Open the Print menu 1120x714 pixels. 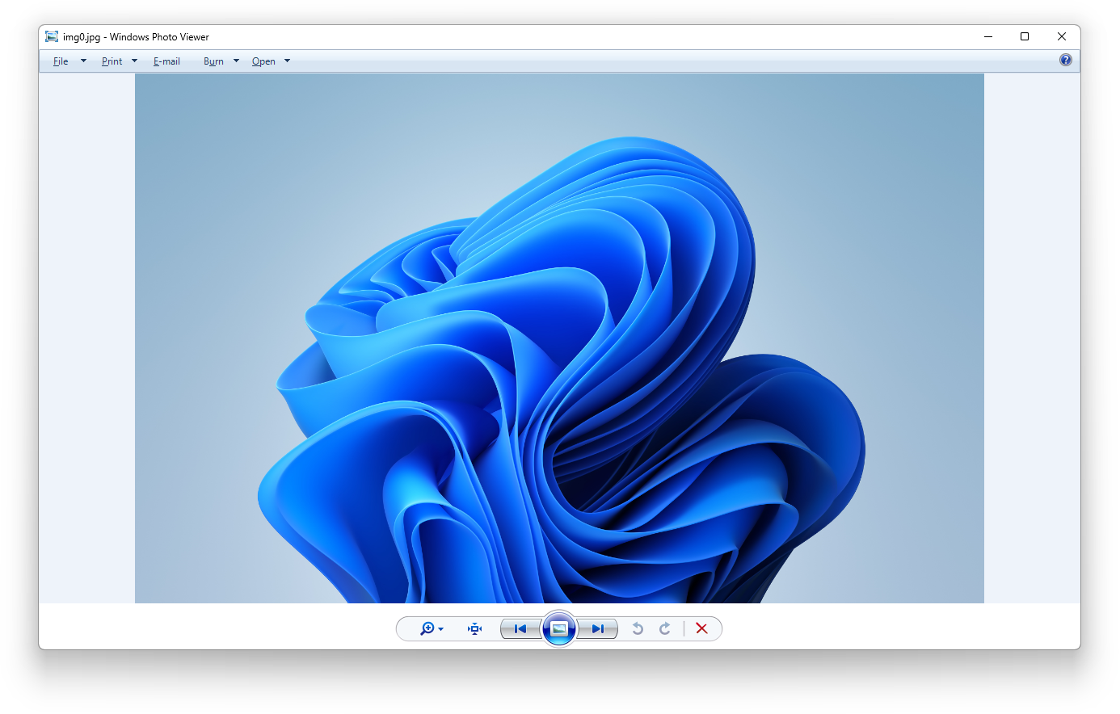click(x=112, y=61)
